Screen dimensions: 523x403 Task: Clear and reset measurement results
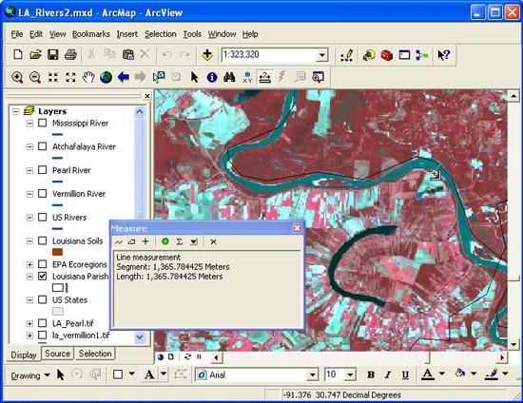click(213, 241)
